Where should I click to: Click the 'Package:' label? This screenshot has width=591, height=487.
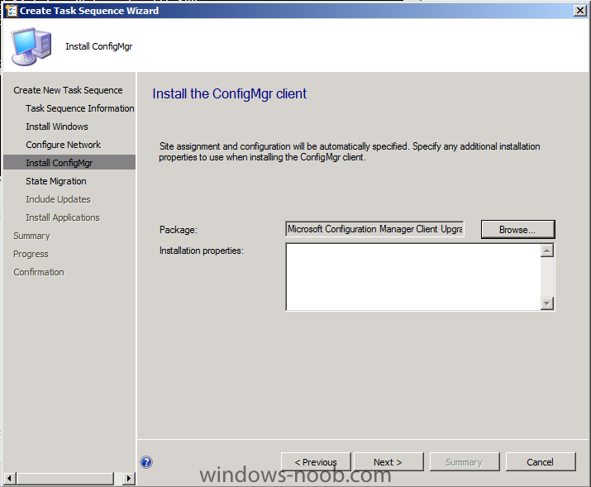[x=179, y=230]
